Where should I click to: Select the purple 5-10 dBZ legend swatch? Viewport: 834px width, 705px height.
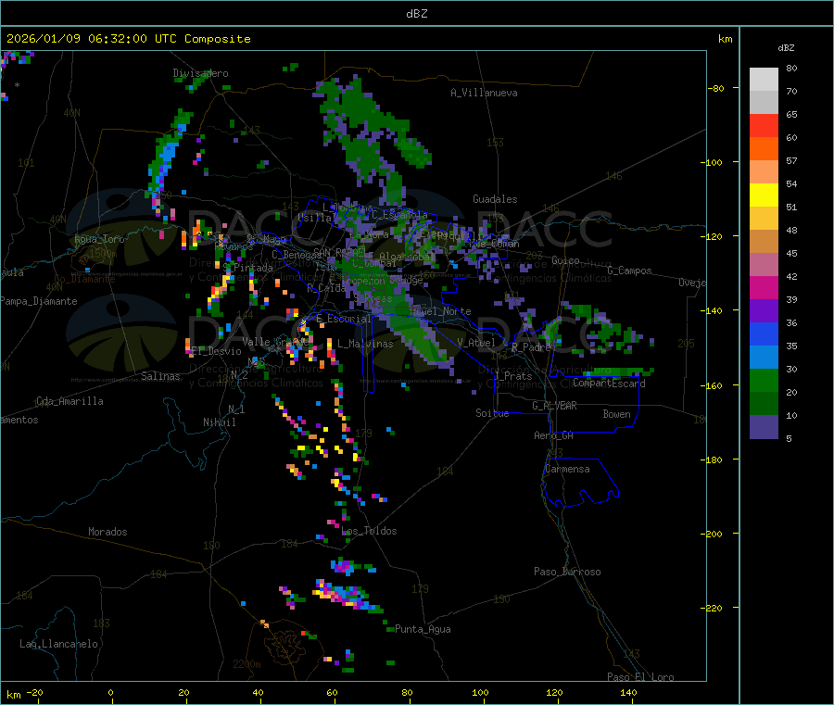click(764, 427)
